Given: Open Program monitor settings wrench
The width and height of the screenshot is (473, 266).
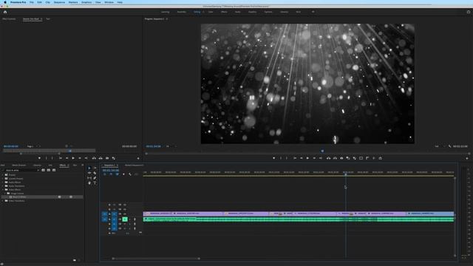Looking at the screenshot, I should [x=449, y=146].
